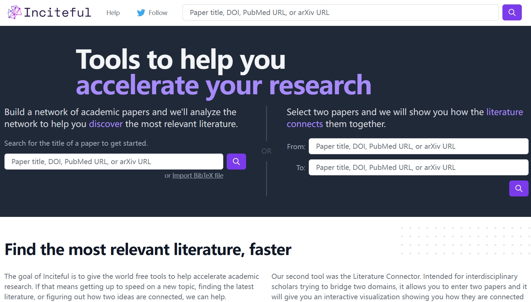Click the 'Find the most relevant literature, faster' heading
The image size is (531, 302).
148,249
